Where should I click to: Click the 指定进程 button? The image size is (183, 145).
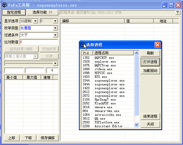click(14, 12)
